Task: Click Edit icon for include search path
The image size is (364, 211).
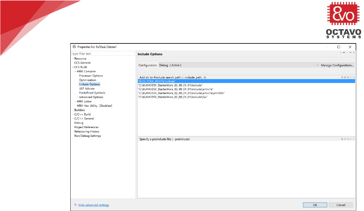Action: [x=348, y=77]
